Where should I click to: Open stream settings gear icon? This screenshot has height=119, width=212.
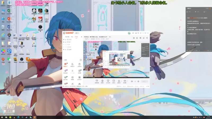(138, 81)
